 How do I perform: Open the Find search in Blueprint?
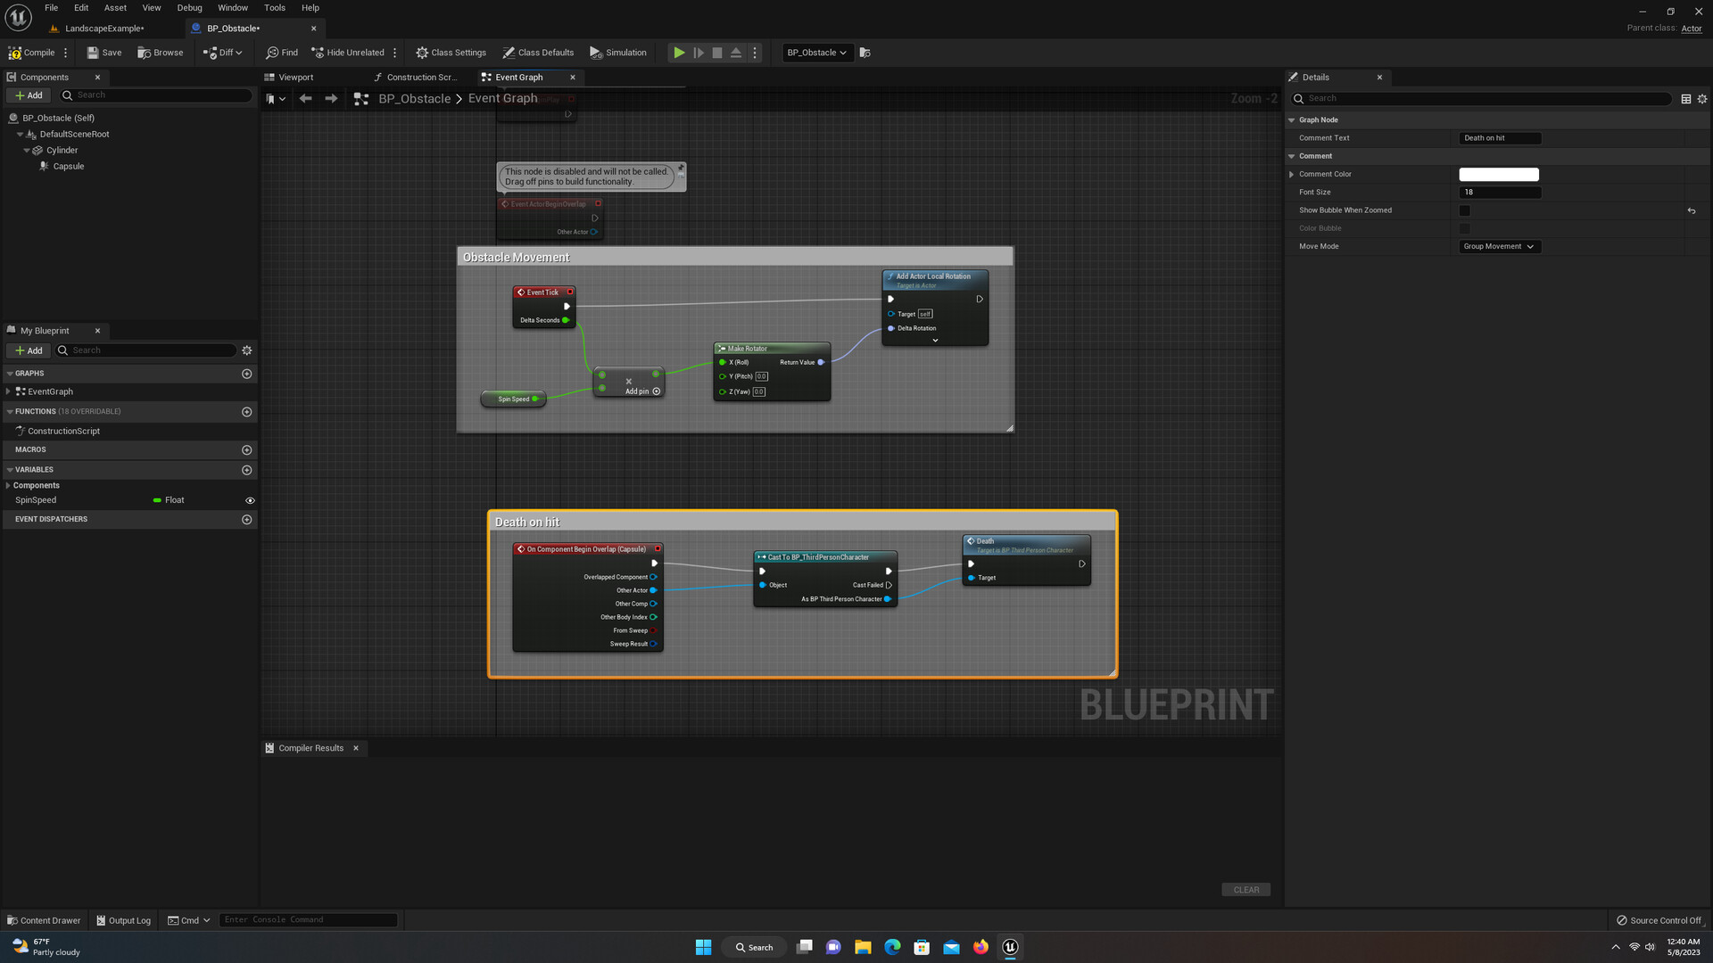[281, 53]
